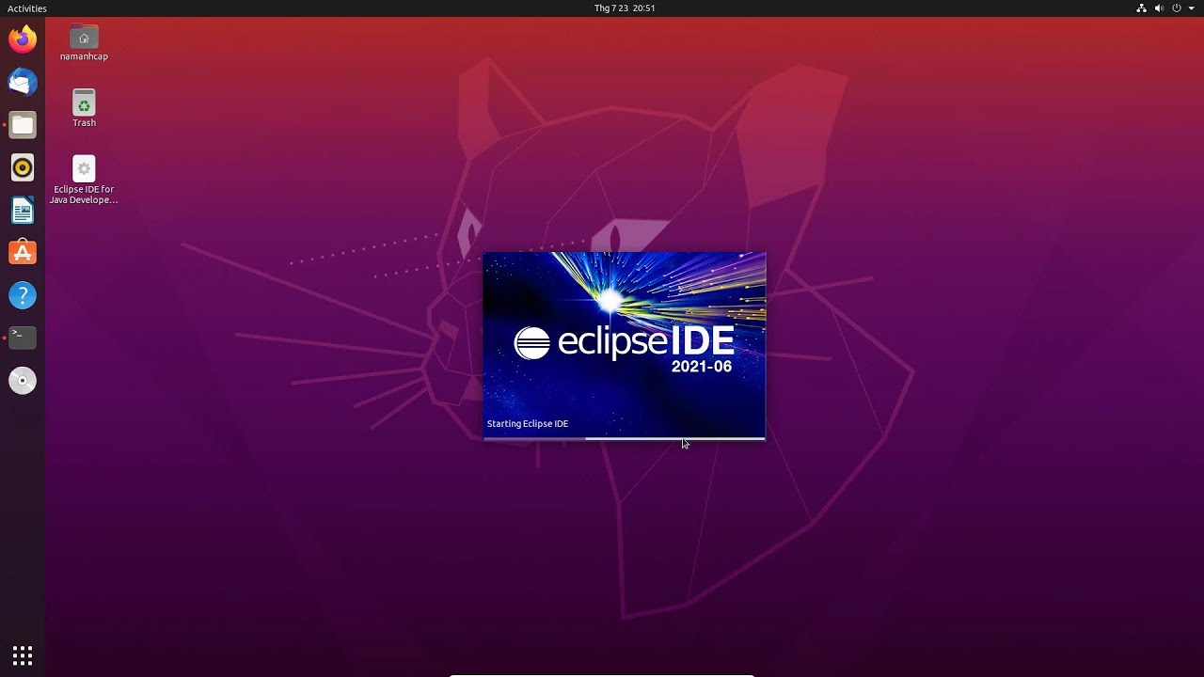Click the network status icon in the top bar
The image size is (1204, 677).
pyautogui.click(x=1142, y=8)
